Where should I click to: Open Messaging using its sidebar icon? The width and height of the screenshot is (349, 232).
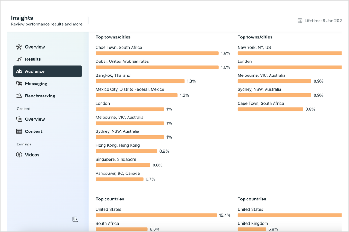pyautogui.click(x=19, y=84)
